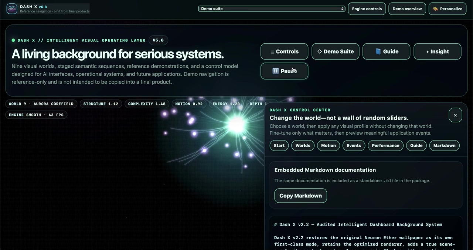Viewport: 473px width, 250px height.
Task: Close the Dash X Control Center panel
Action: [x=455, y=115]
